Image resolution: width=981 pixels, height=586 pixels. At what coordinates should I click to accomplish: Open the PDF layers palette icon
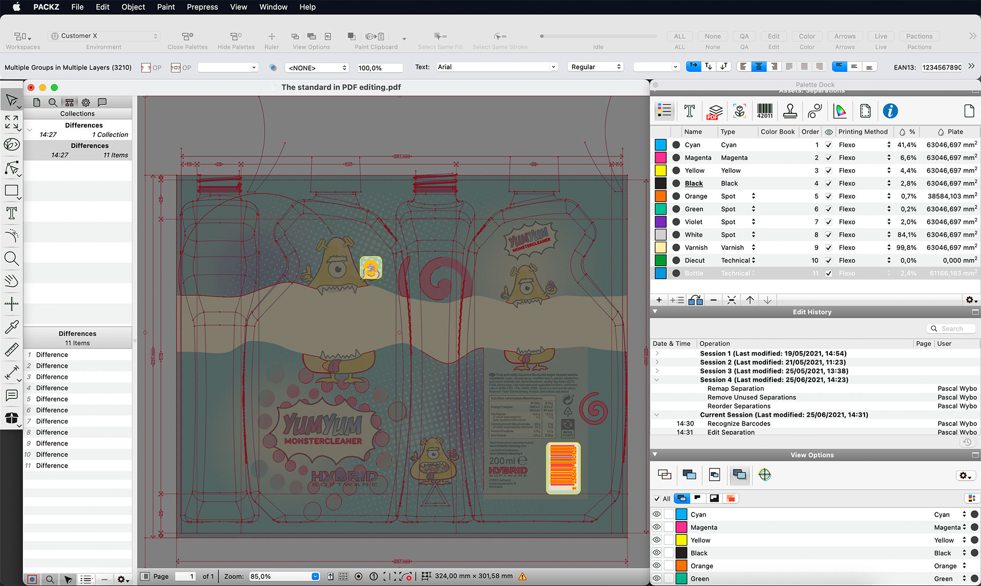[714, 111]
